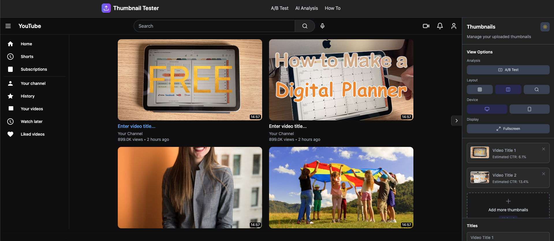Click the search magnifier button
The width and height of the screenshot is (554, 241).
(x=305, y=26)
